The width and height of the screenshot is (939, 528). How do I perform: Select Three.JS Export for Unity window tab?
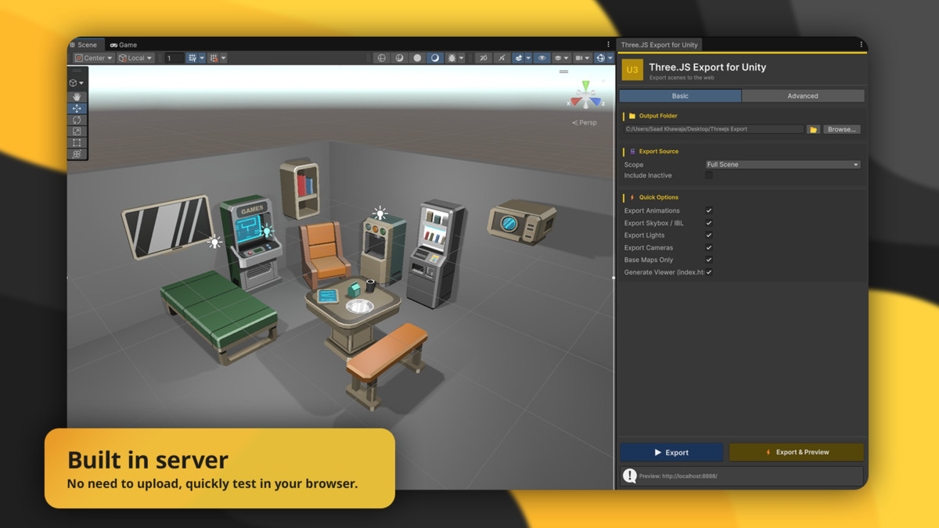[x=659, y=45]
